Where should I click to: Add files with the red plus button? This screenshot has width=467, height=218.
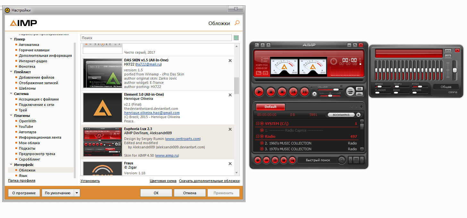point(258,160)
